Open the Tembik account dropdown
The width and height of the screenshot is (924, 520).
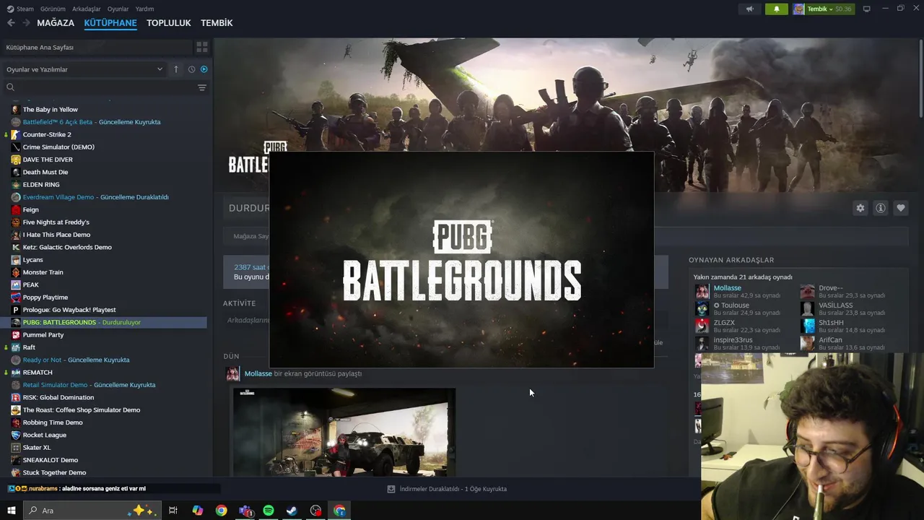click(x=823, y=9)
